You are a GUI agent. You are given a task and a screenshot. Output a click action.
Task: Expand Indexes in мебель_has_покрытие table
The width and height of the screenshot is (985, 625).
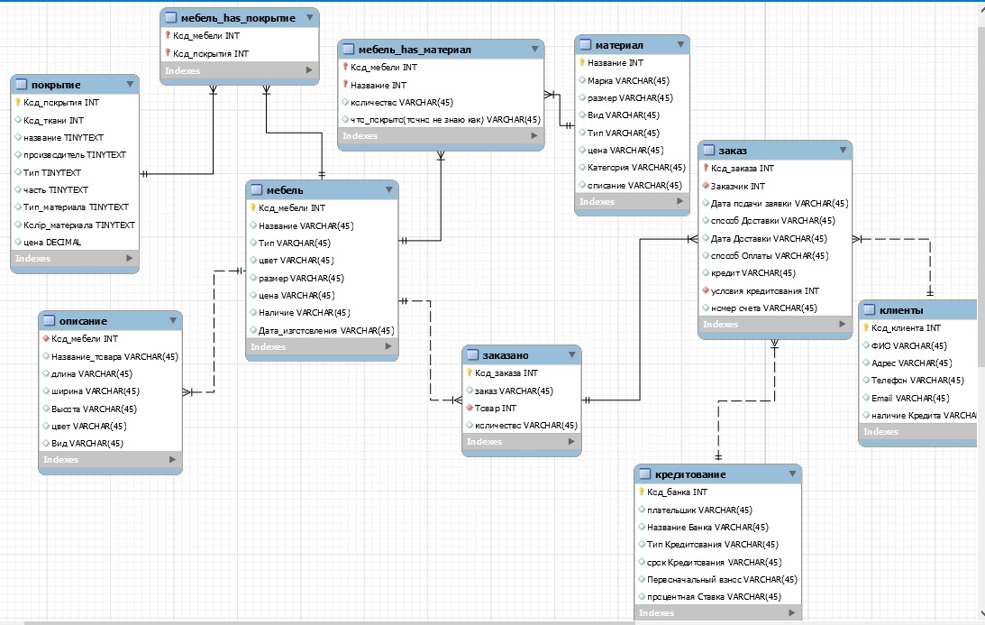coord(308,69)
